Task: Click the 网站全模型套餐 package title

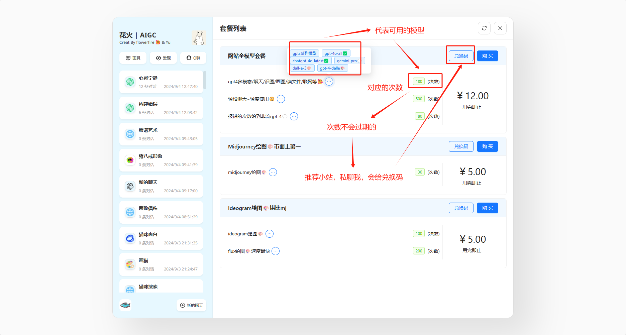Action: 247,56
